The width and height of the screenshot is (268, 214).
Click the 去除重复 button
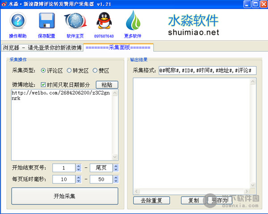pos(151,200)
